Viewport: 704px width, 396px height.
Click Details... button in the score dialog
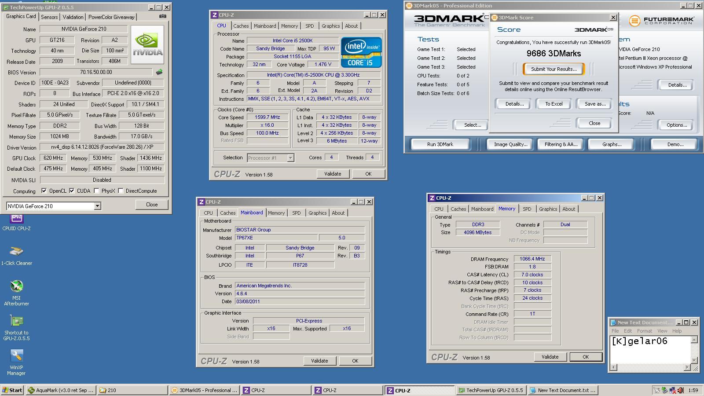click(514, 104)
